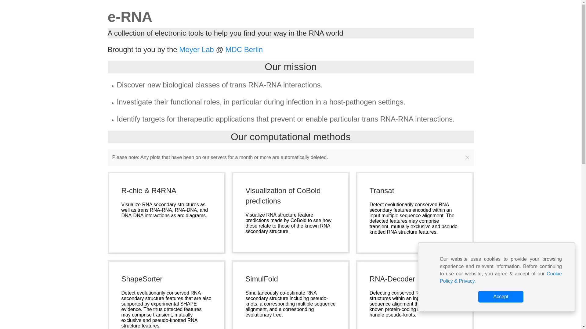Image resolution: width=586 pixels, height=329 pixels.
Task: Click the ShapeSorter description text
Action: point(166,309)
